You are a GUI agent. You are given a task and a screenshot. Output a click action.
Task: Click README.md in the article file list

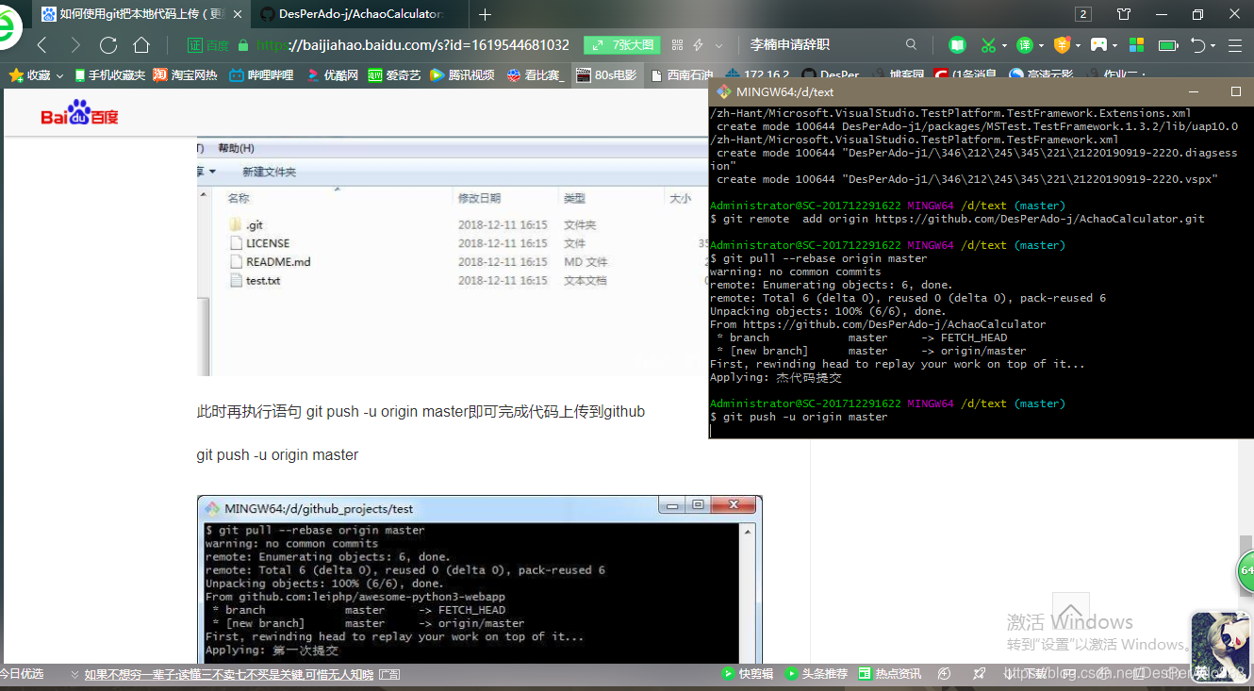pyautogui.click(x=271, y=262)
